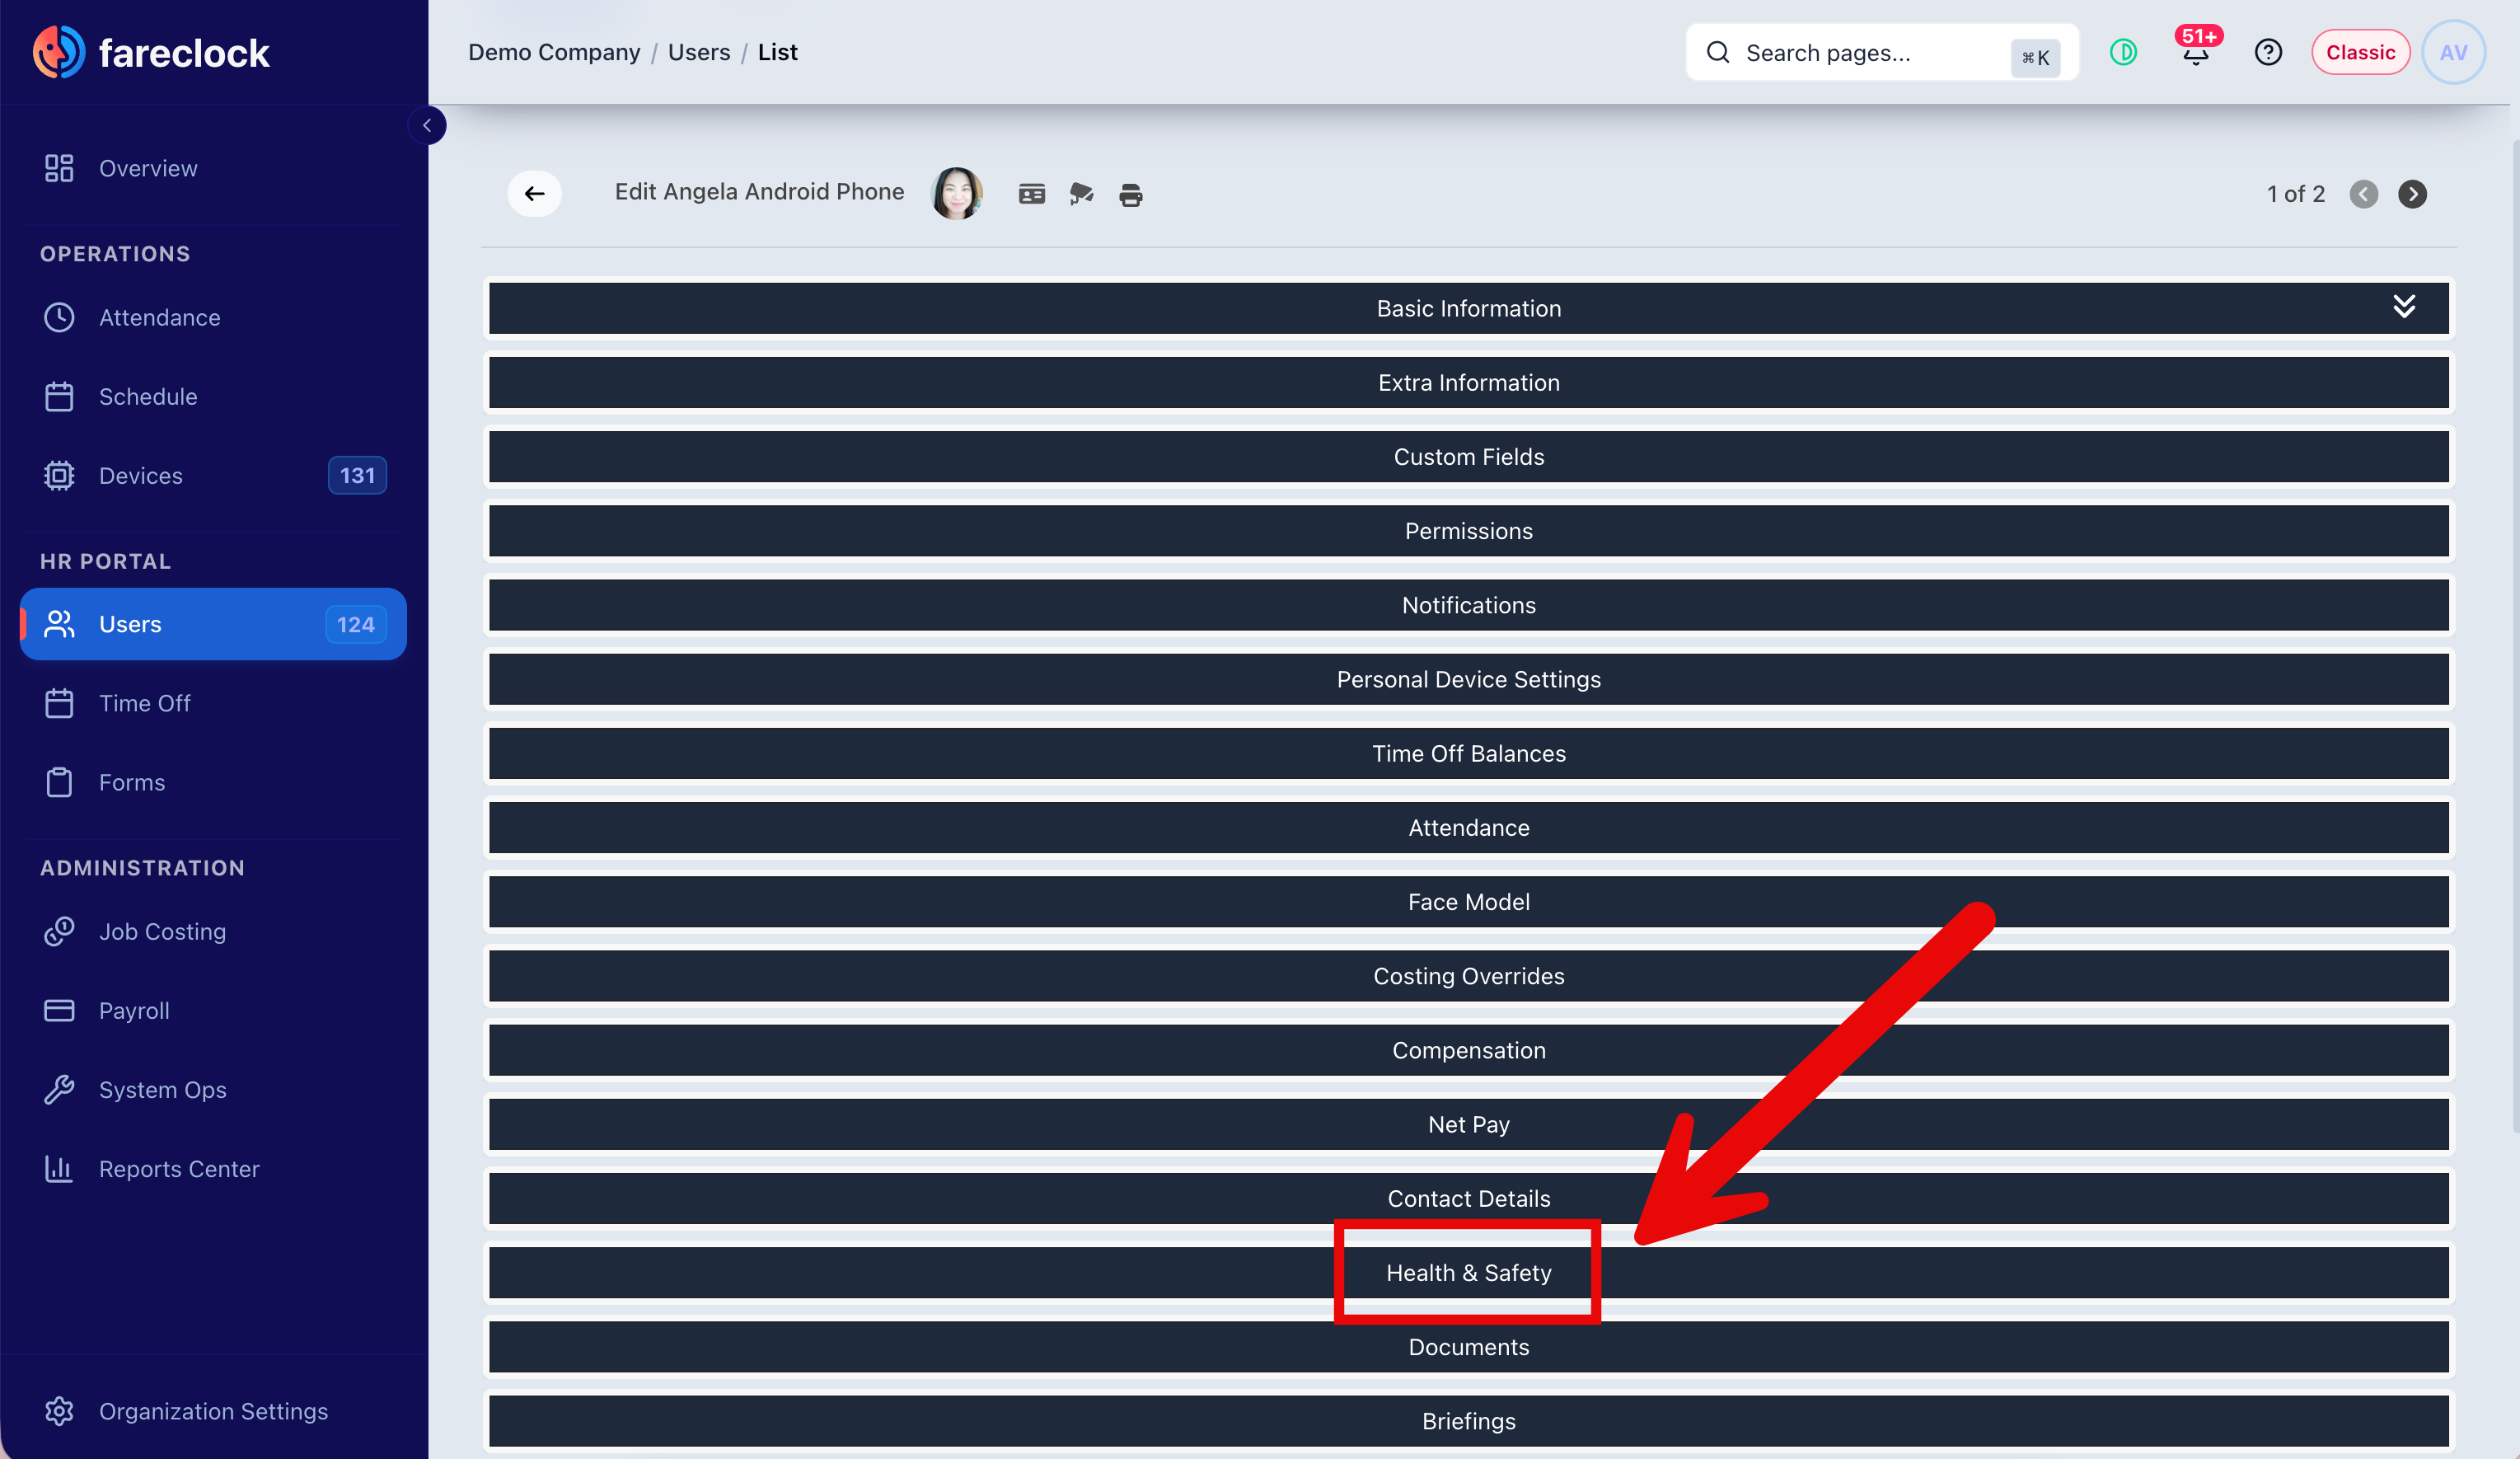Switch to the Classic view button
Image resolution: width=2520 pixels, height=1459 pixels.
point(2359,52)
